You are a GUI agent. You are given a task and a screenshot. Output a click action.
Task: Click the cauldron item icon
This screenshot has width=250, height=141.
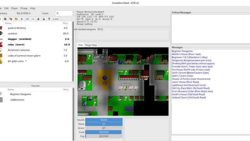point(1,34)
